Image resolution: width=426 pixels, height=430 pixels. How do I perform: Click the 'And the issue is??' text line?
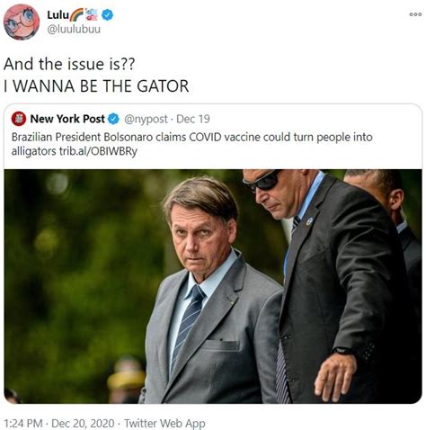click(69, 64)
